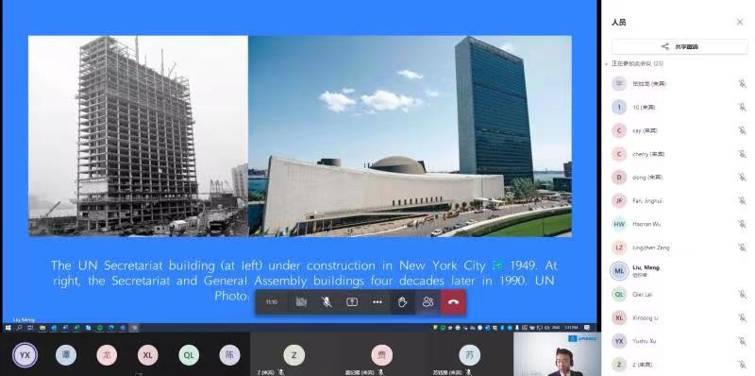Click the share invitation button

(679, 46)
